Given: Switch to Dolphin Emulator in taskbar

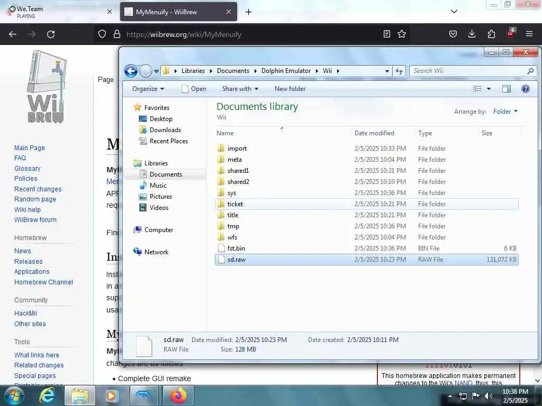Looking at the screenshot, I should coord(144,395).
